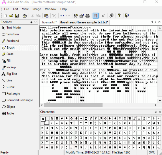
Task: Open the File menu
Action: click(x=6, y=9)
